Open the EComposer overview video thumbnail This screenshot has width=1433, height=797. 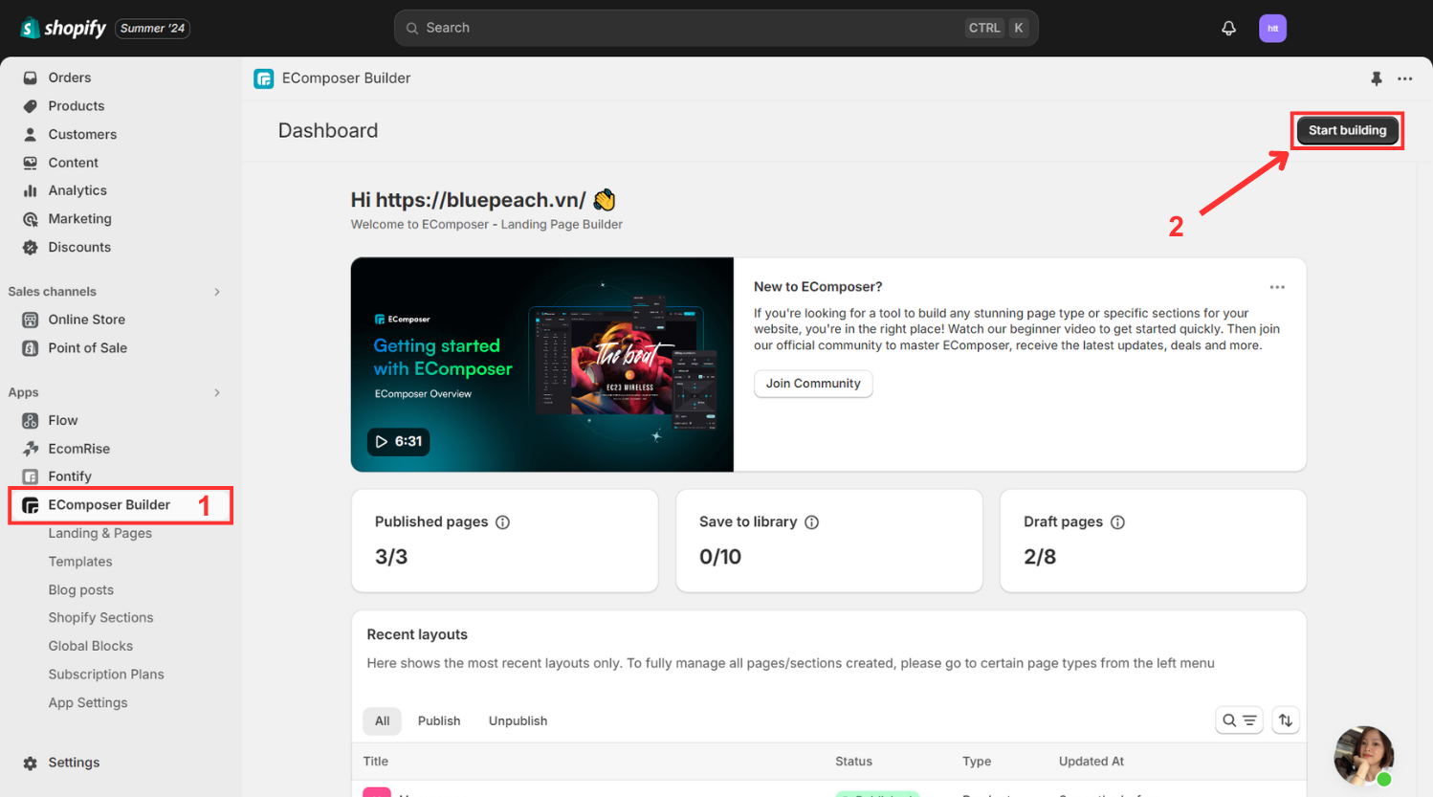coord(542,365)
